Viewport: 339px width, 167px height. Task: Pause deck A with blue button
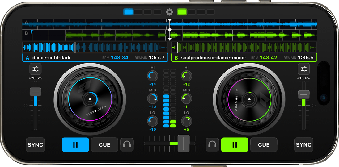click(x=75, y=144)
